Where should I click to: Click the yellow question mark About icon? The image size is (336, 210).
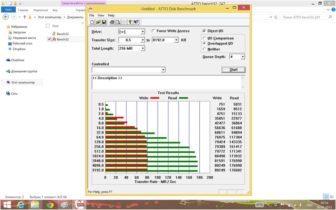point(130,22)
